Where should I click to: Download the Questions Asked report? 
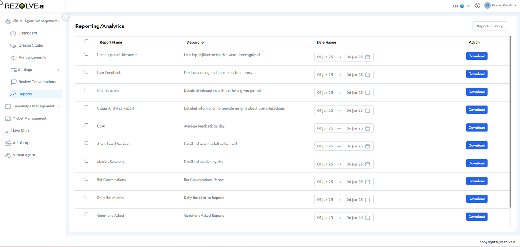477,217
